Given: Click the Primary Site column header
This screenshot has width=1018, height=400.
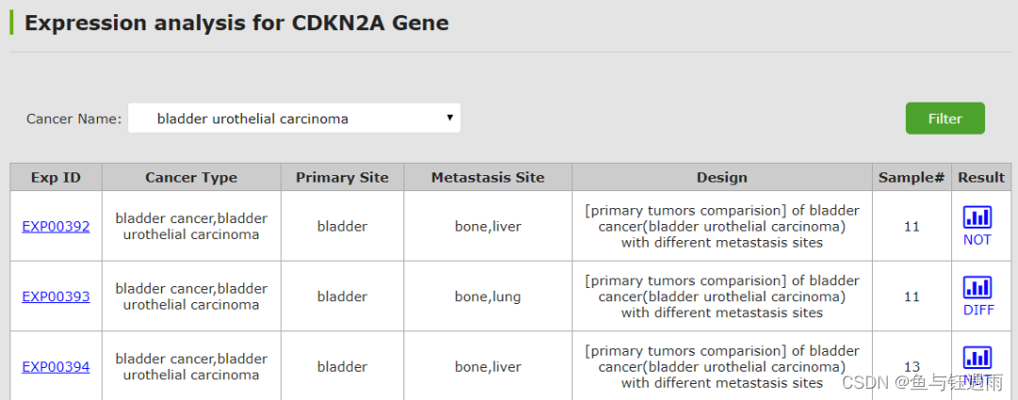Looking at the screenshot, I should (x=342, y=177).
